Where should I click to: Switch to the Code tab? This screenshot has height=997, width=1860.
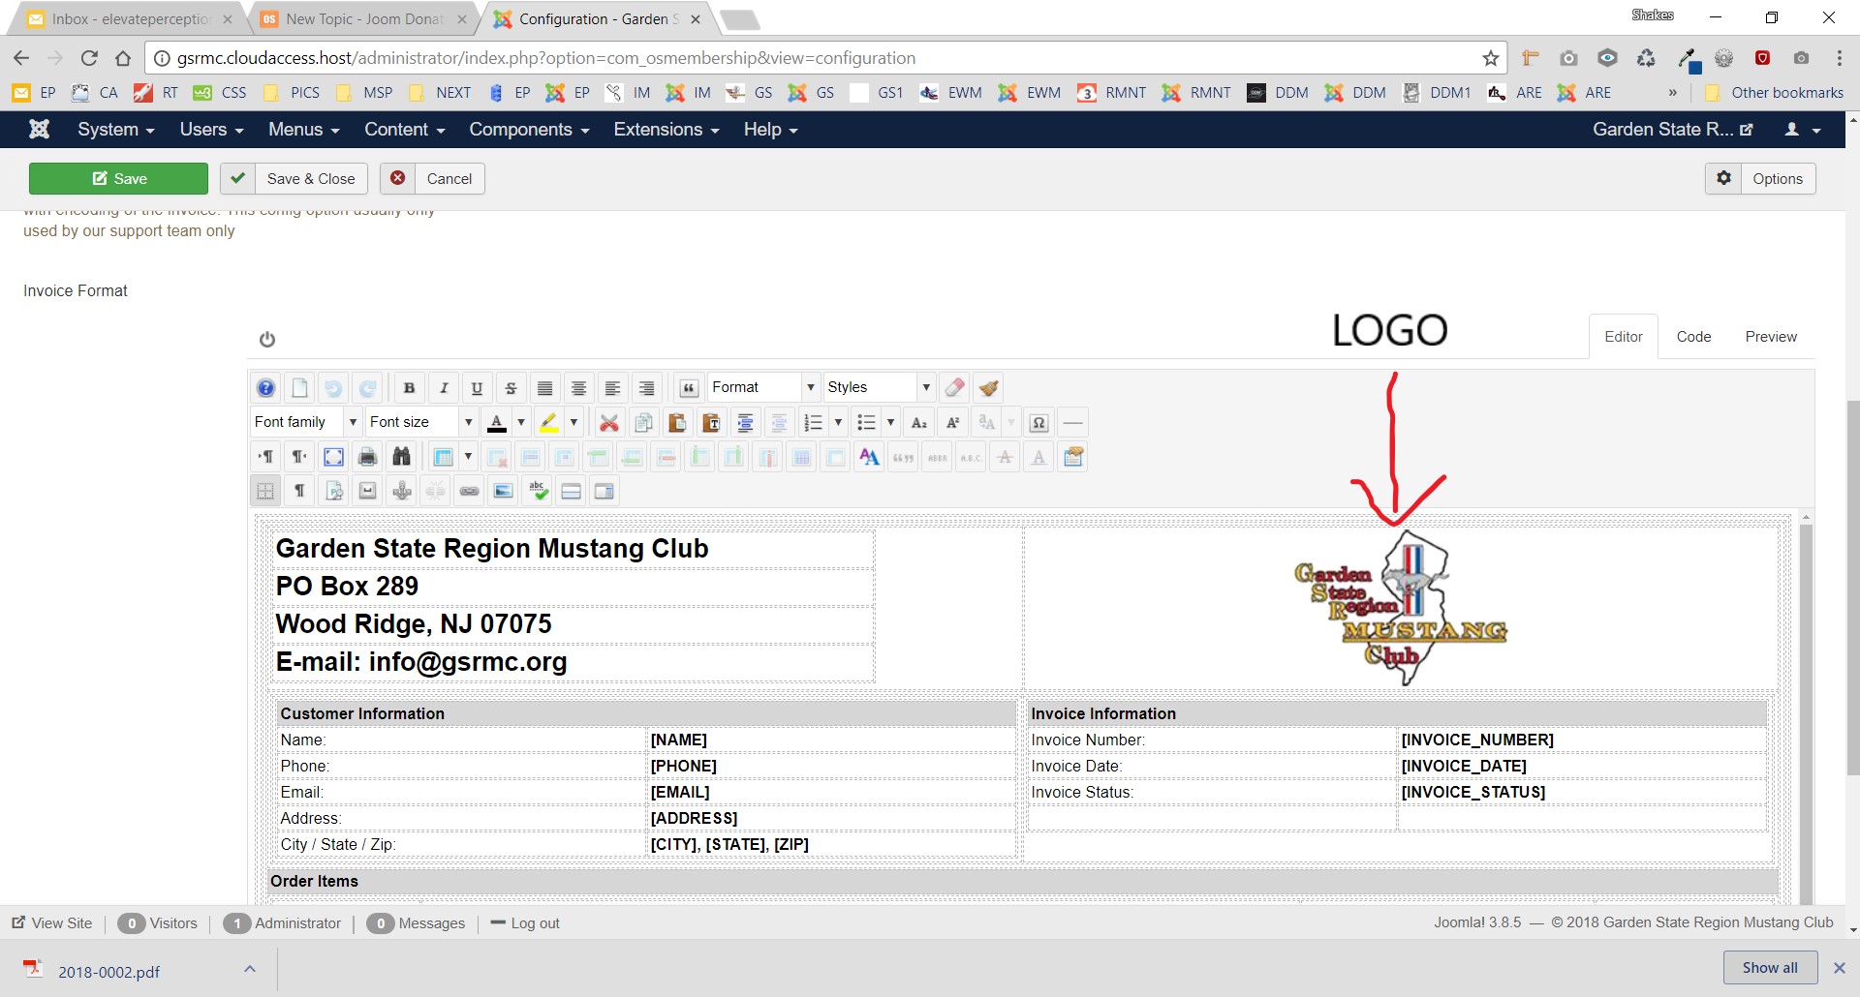coord(1693,337)
